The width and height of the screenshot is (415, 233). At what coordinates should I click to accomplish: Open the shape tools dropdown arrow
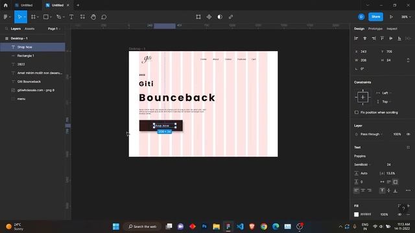(51, 17)
